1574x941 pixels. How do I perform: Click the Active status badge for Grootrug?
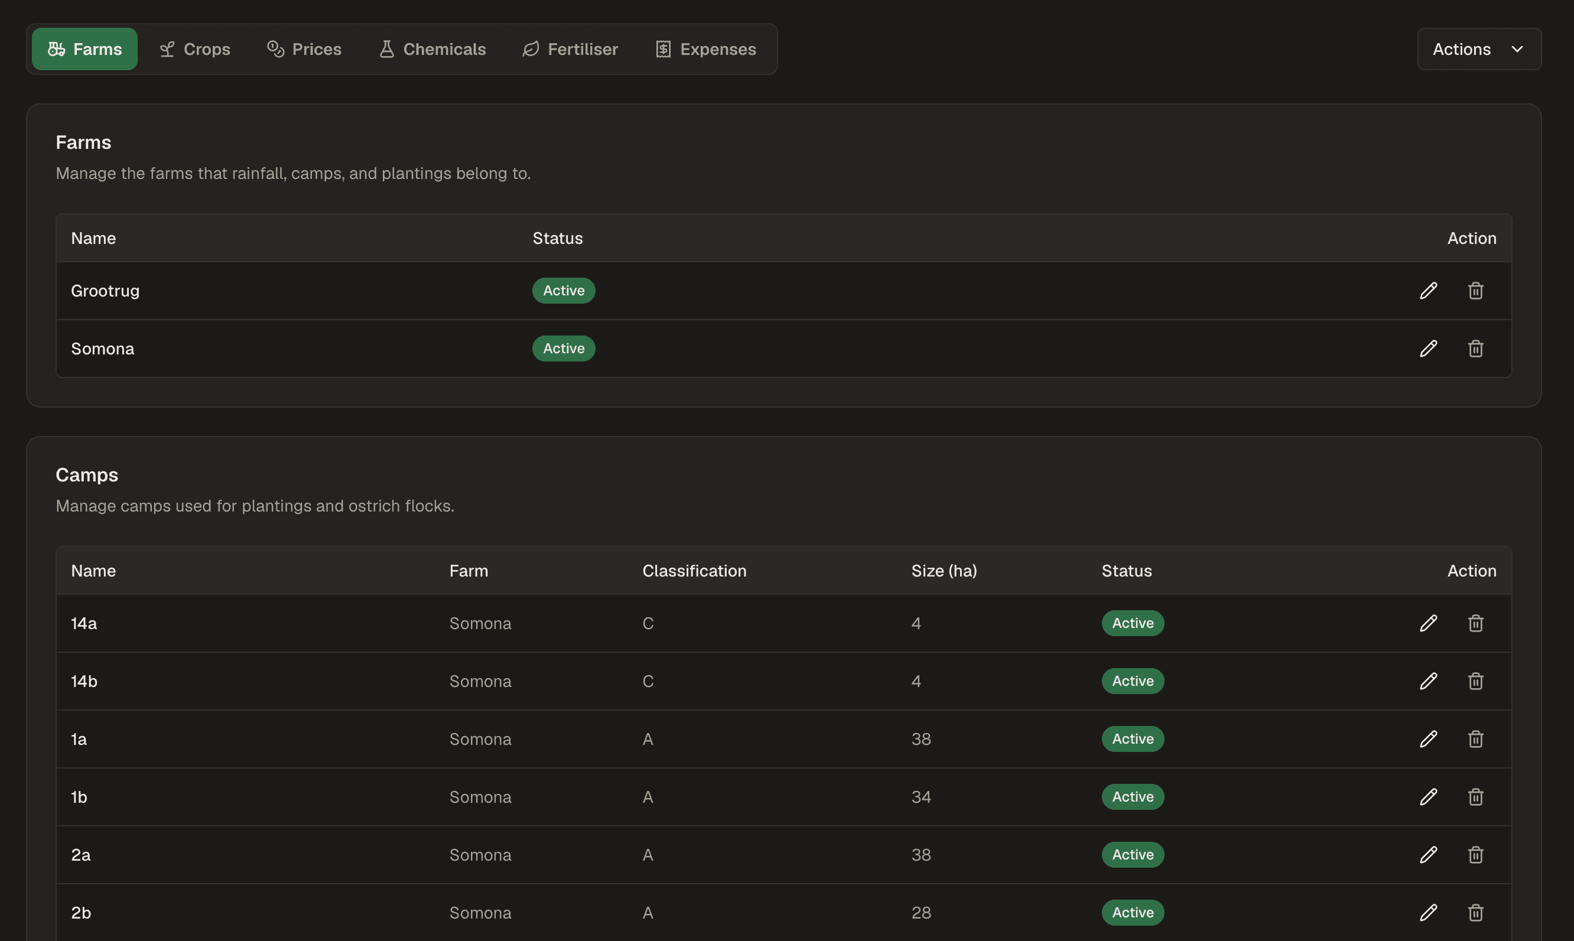564,291
